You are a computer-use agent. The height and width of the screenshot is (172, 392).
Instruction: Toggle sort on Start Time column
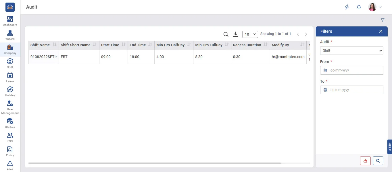[x=124, y=45]
